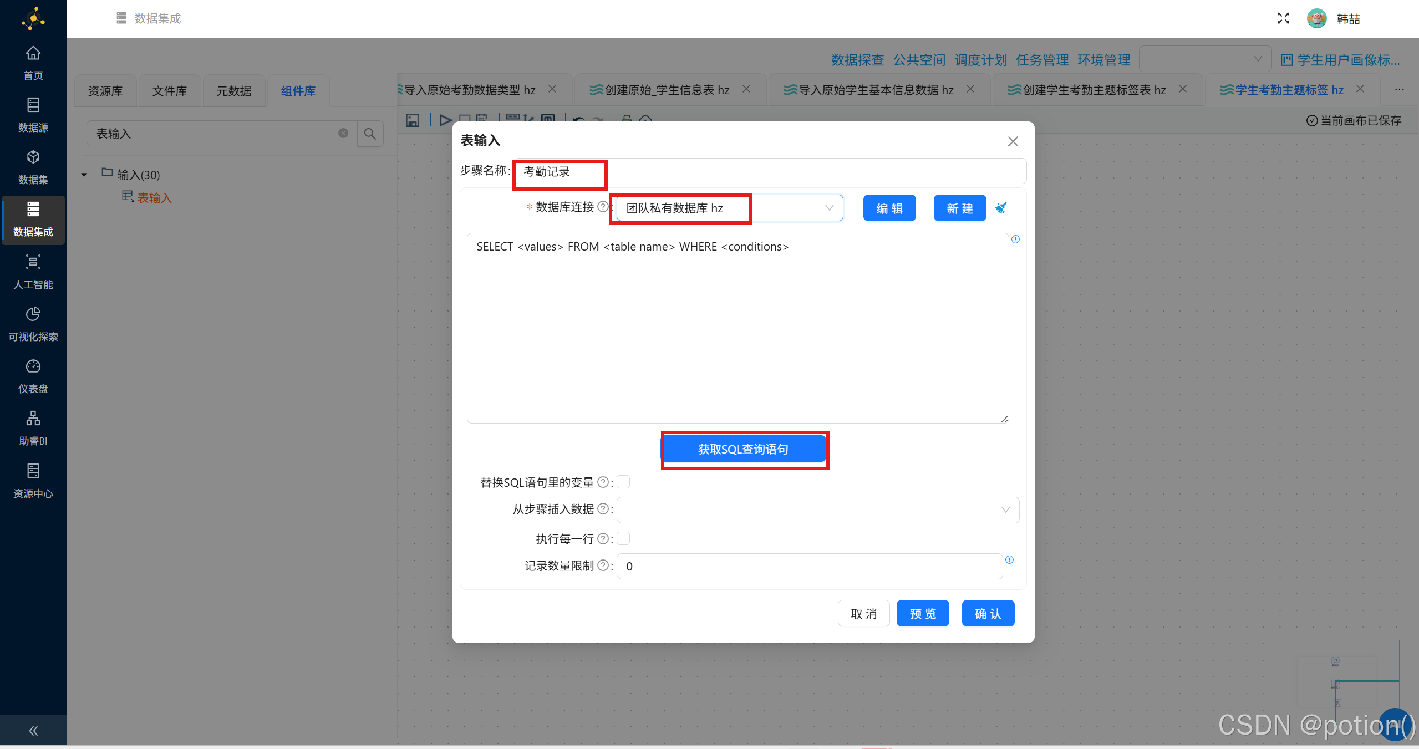
Task: Close the 导入原始考勤数据类型 hz tab
Action: 552,89
